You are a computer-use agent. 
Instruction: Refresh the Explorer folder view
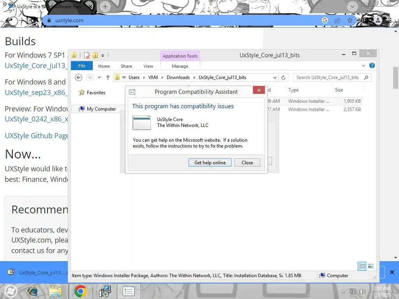click(x=283, y=77)
